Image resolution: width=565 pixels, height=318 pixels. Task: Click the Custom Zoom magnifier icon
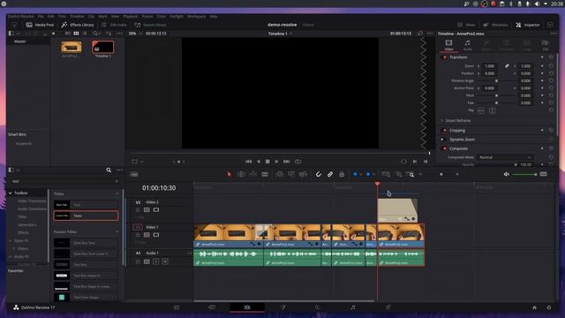click(x=410, y=174)
